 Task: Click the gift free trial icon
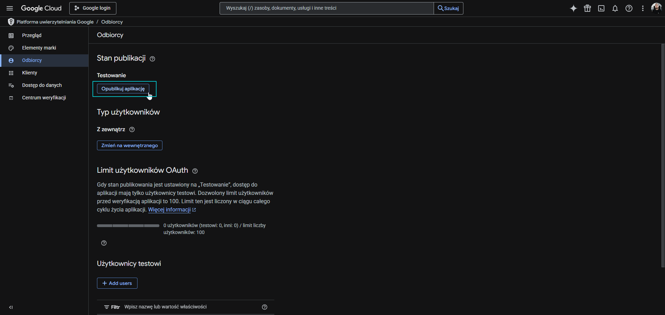(x=587, y=8)
